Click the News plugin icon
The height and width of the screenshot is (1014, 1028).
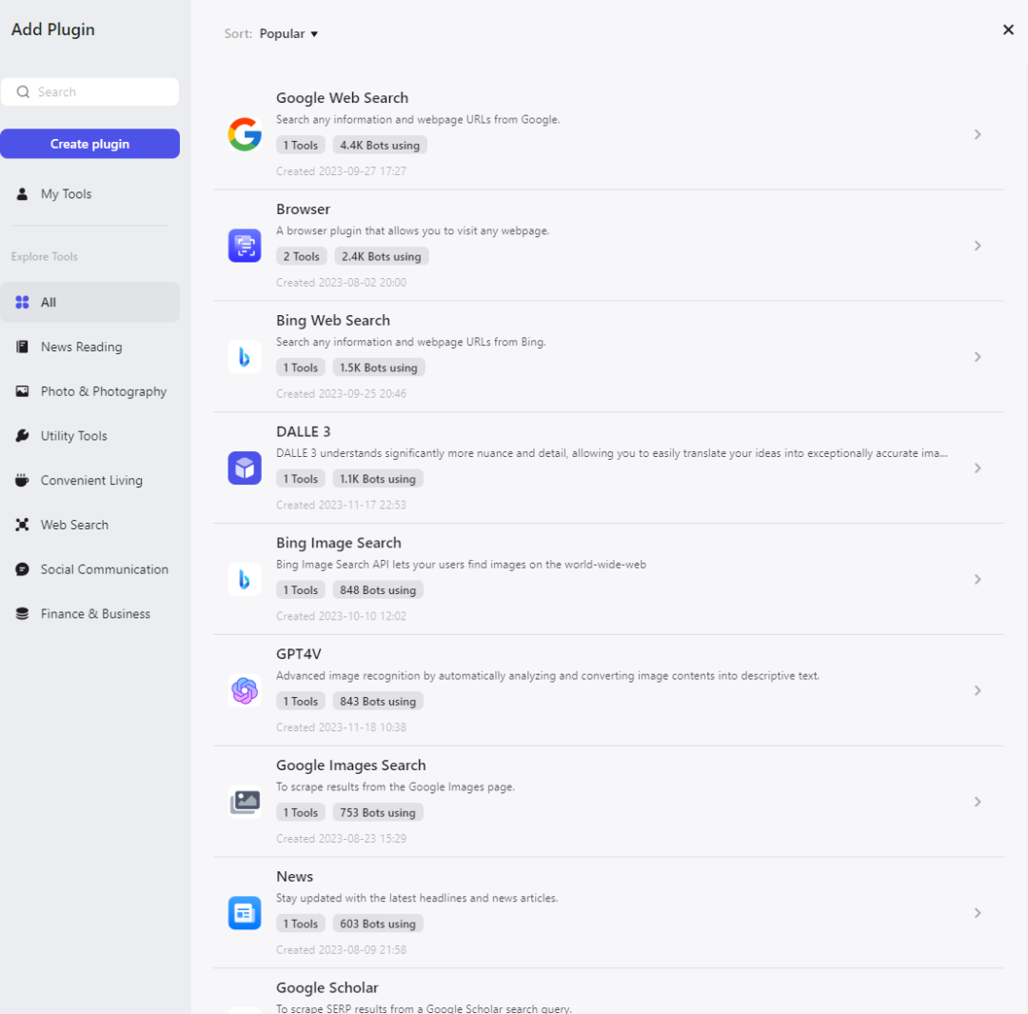[245, 913]
